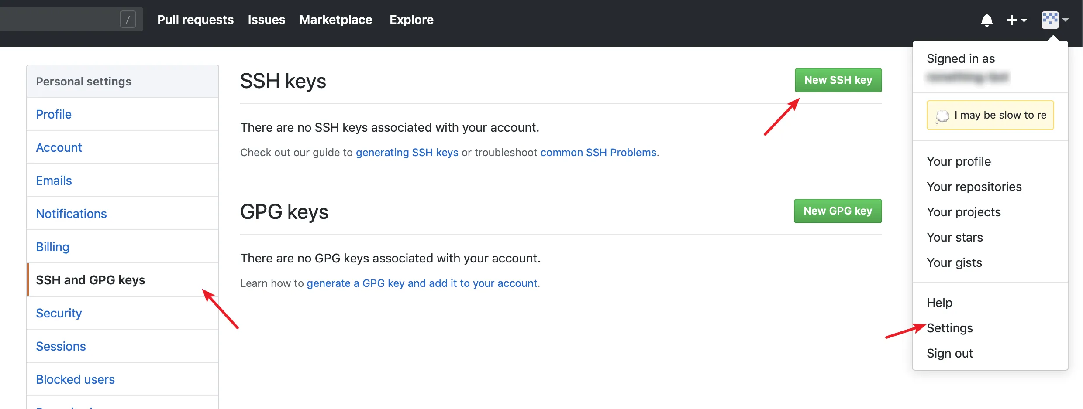This screenshot has height=409, width=1083.
Task: Open Explore in top navigation
Action: coord(411,20)
